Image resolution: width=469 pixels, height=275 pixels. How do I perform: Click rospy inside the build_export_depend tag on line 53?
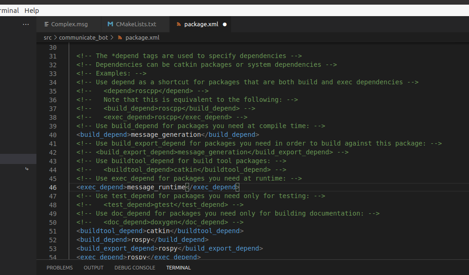168,248
